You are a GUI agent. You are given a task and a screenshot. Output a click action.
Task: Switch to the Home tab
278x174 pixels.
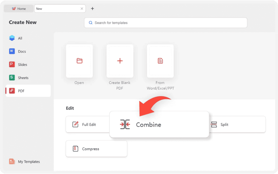(19, 9)
